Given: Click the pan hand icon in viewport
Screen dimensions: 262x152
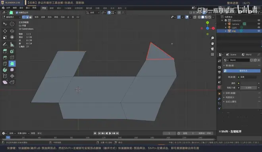Looking at the screenshot, I should (212, 43).
